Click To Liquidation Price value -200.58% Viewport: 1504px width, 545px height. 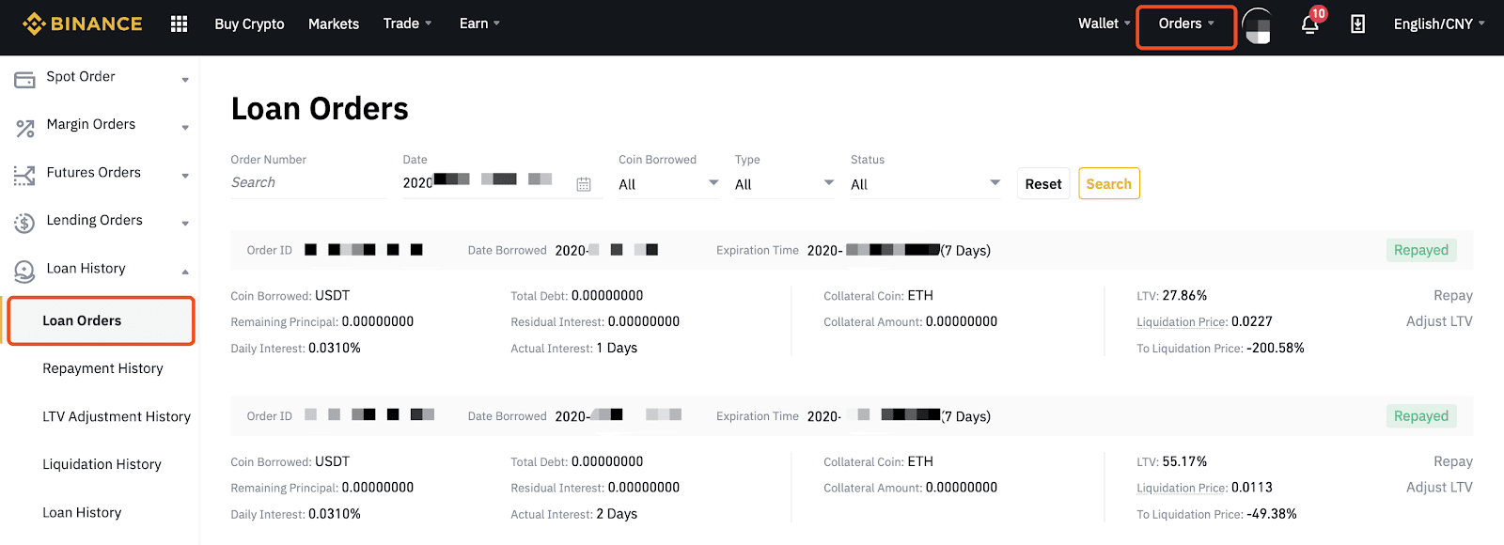pyautogui.click(x=1276, y=348)
